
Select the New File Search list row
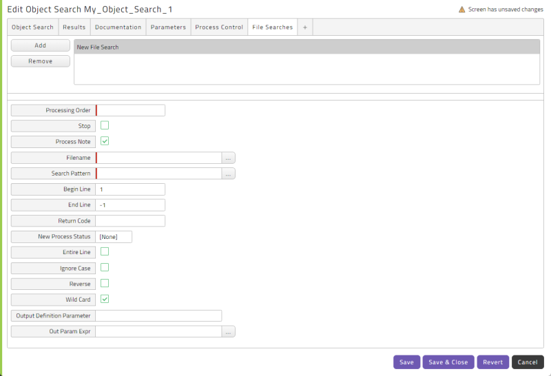(x=306, y=47)
